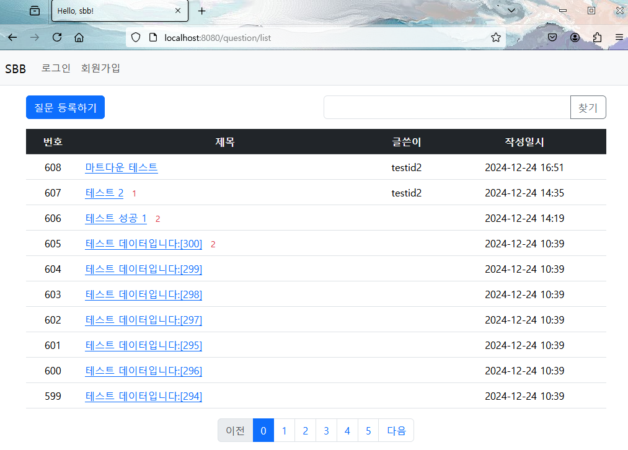
Task: Click the 찾기 search button
Action: pyautogui.click(x=588, y=107)
